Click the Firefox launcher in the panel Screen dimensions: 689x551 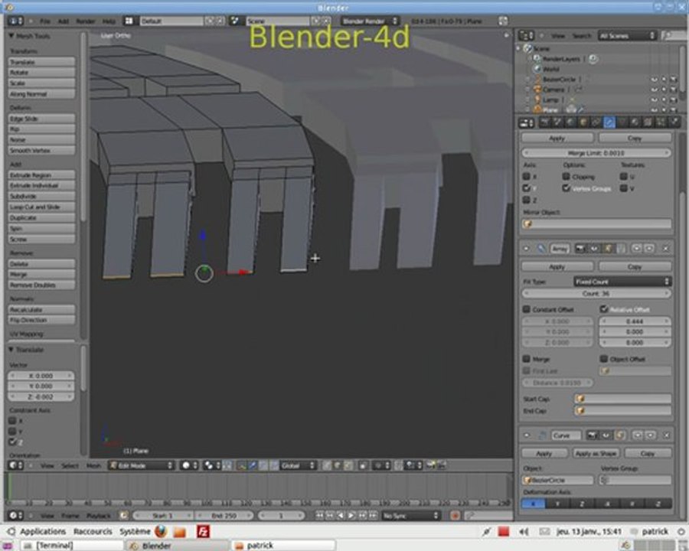[161, 531]
